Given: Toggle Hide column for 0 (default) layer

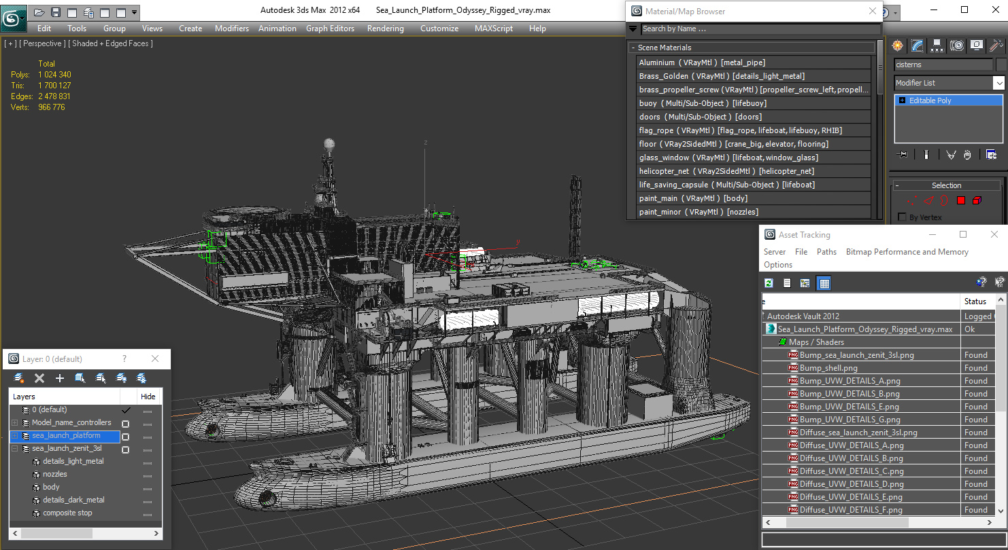Looking at the screenshot, I should tap(148, 410).
